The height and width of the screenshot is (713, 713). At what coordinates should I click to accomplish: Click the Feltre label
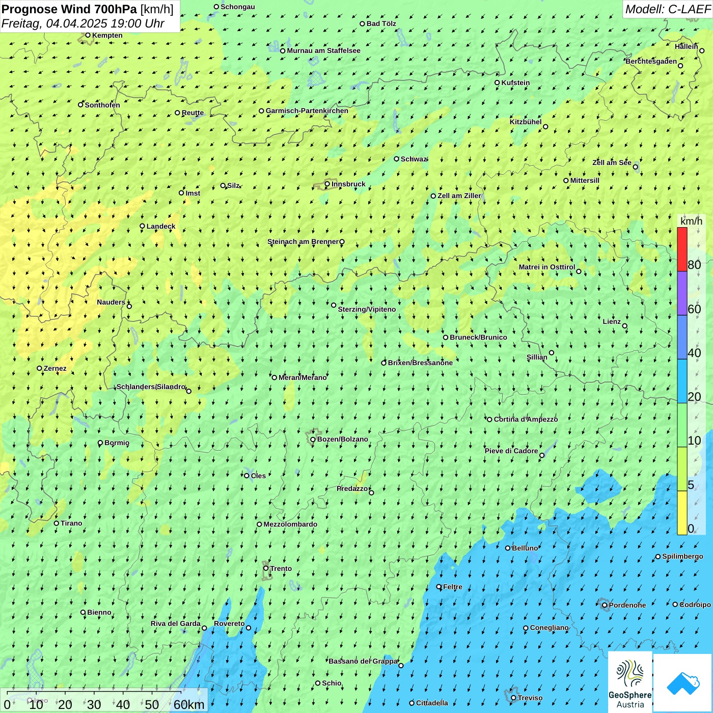pyautogui.click(x=453, y=587)
